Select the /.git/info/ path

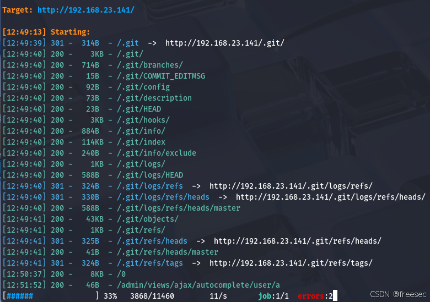coord(141,131)
